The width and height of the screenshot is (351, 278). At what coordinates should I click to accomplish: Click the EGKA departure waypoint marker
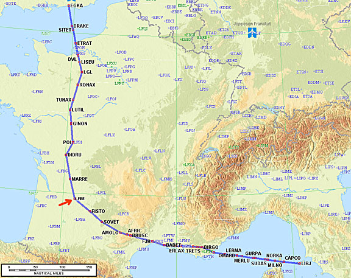click(69, 5)
